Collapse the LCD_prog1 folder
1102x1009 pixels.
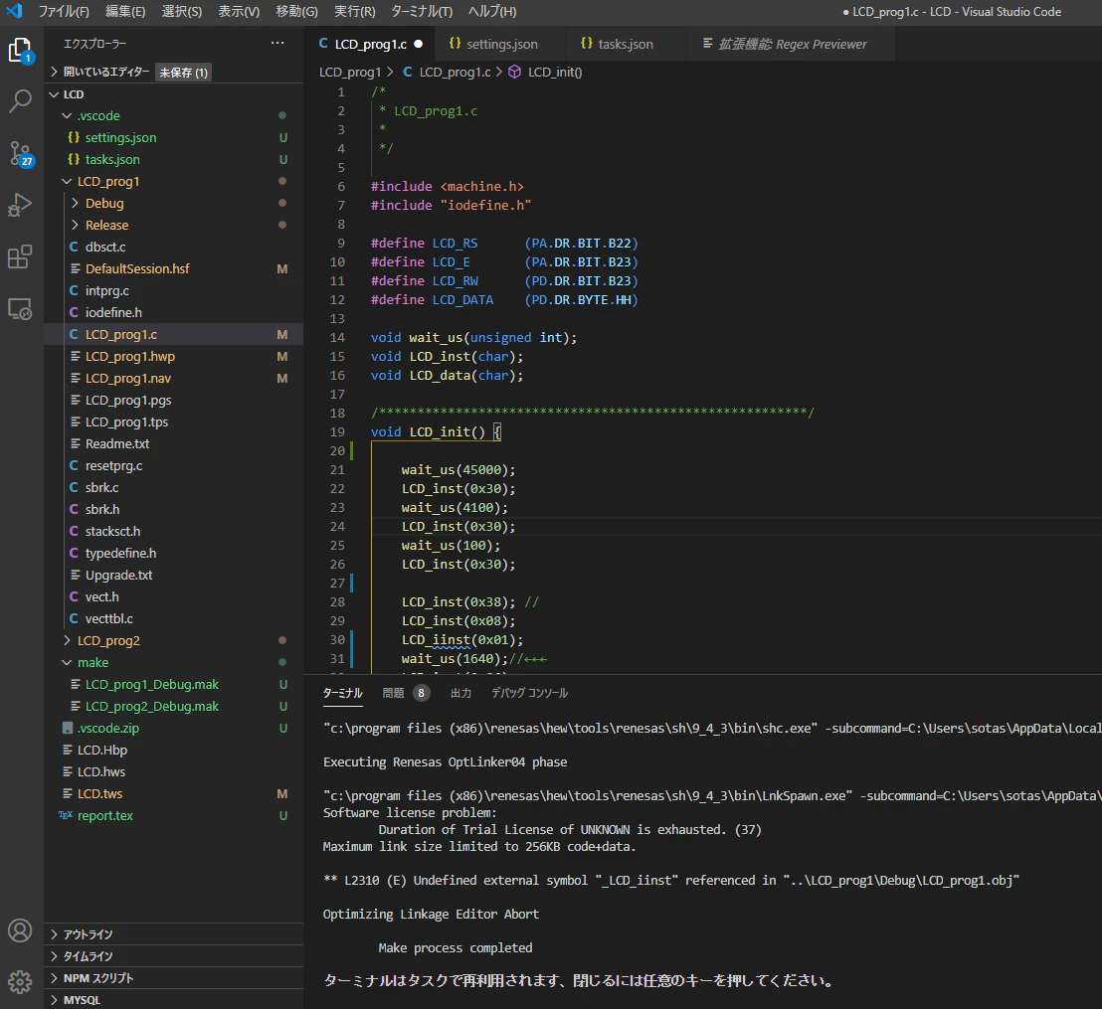67,181
